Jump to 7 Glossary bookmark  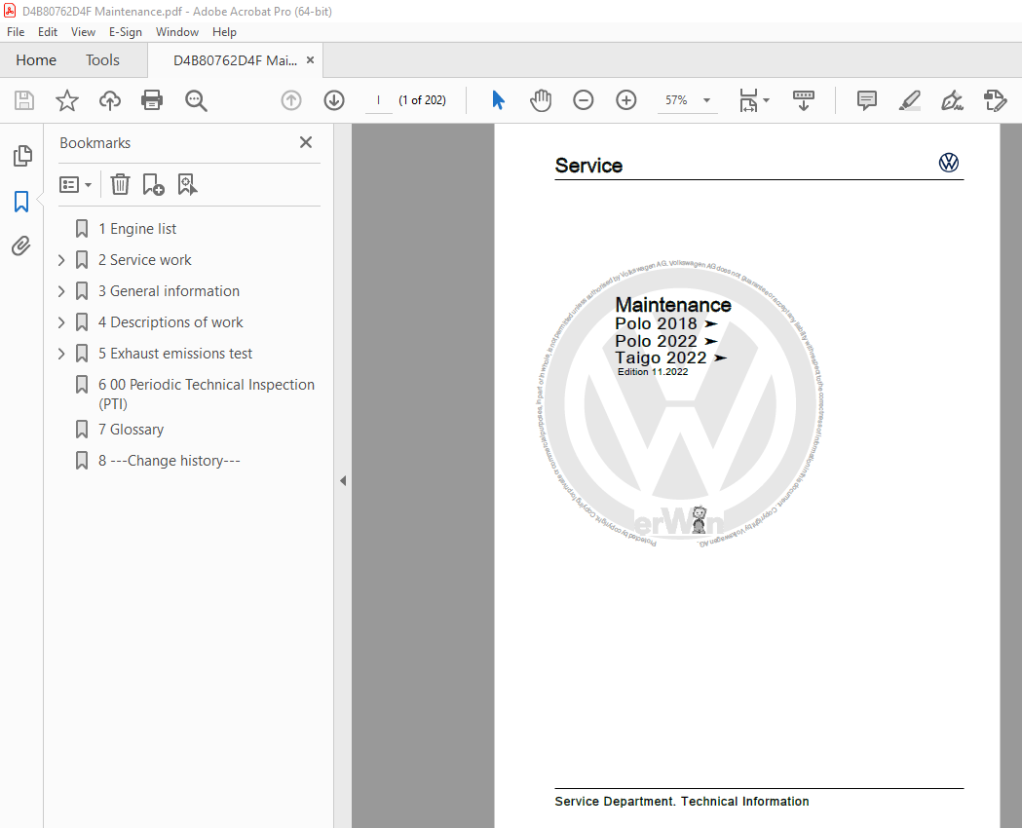(x=131, y=430)
